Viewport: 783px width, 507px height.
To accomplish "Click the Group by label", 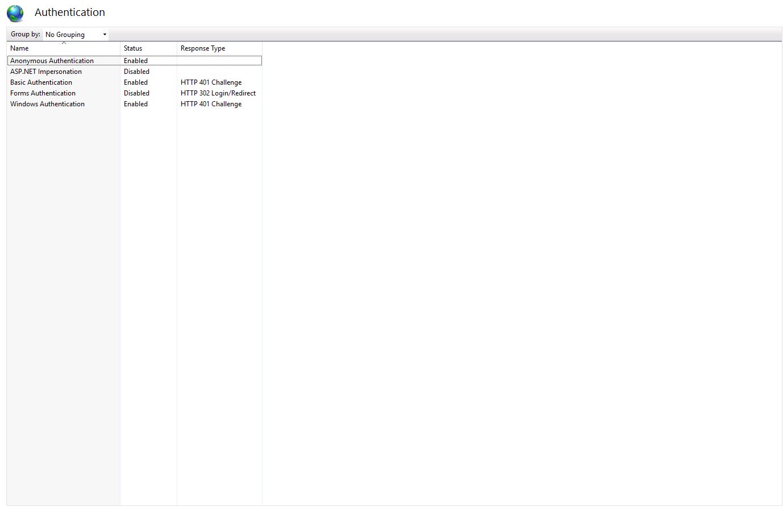I will [x=26, y=34].
